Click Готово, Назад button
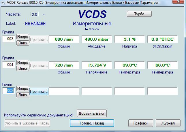Image resolution: width=186 pixels, height=132 pixels. coord(92,123)
